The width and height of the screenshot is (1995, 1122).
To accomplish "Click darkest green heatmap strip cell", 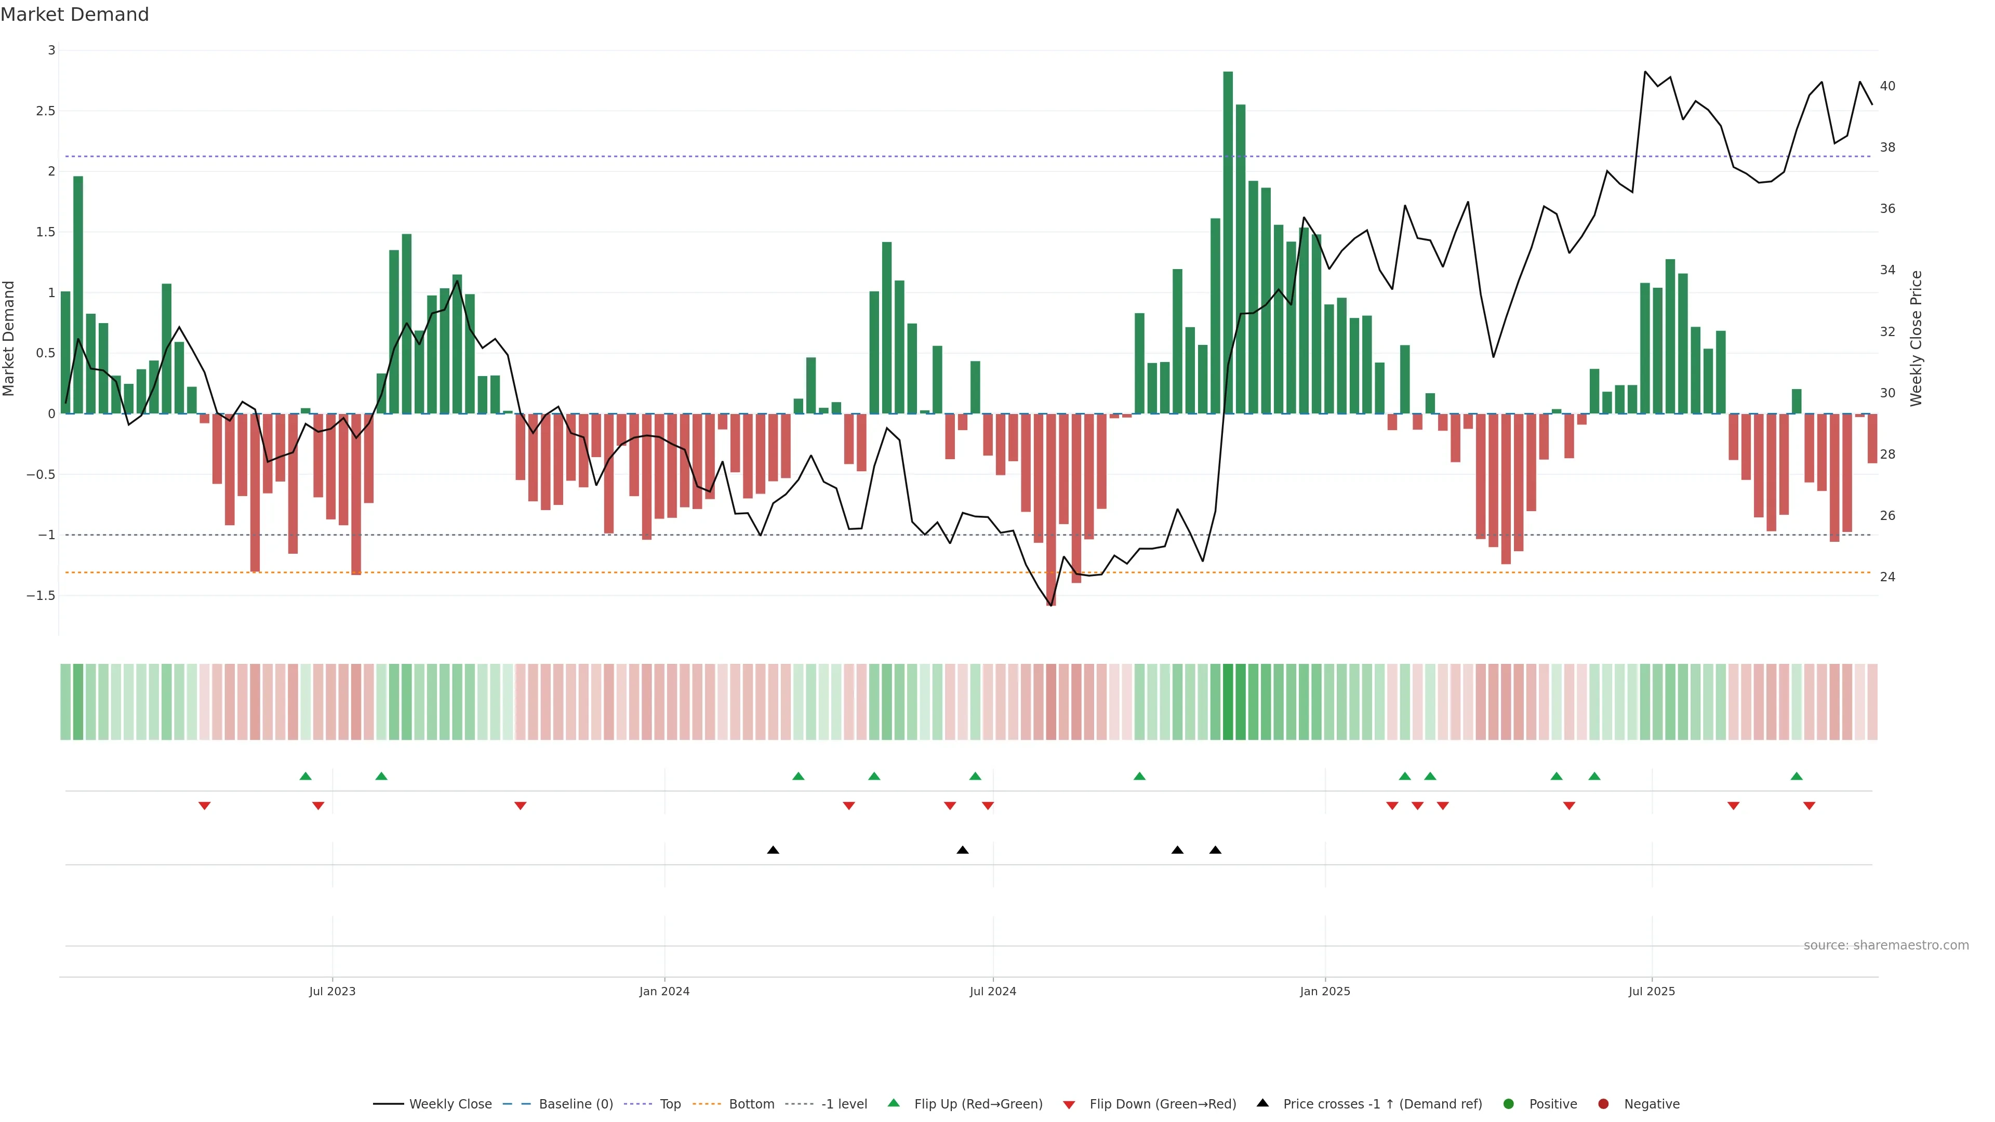I will tap(1228, 702).
